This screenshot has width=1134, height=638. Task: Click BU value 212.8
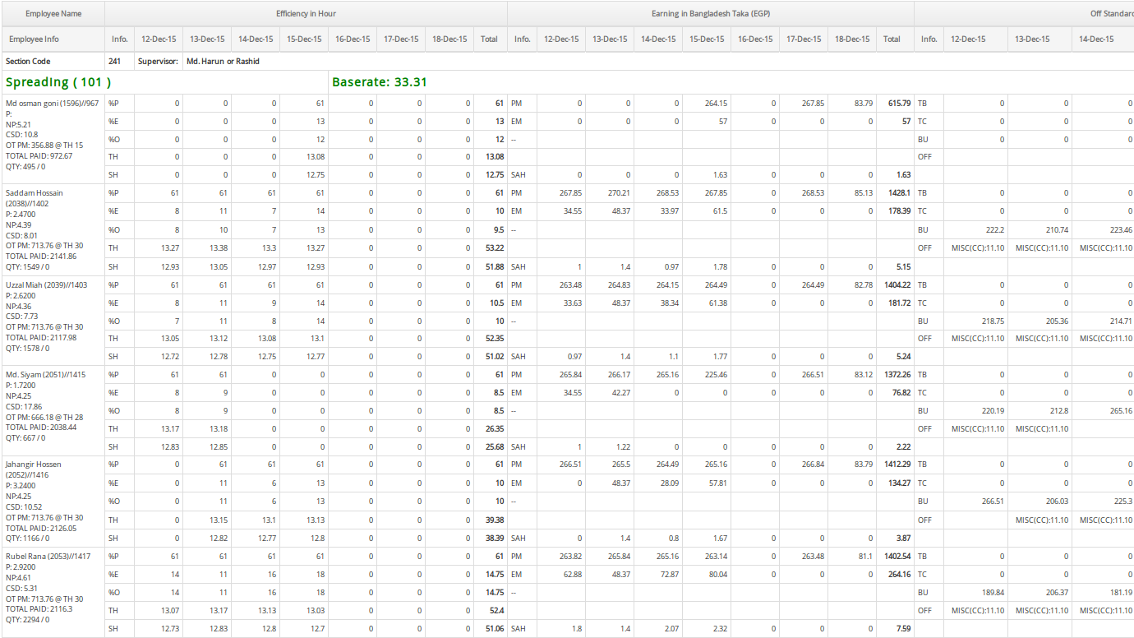[x=1059, y=410]
